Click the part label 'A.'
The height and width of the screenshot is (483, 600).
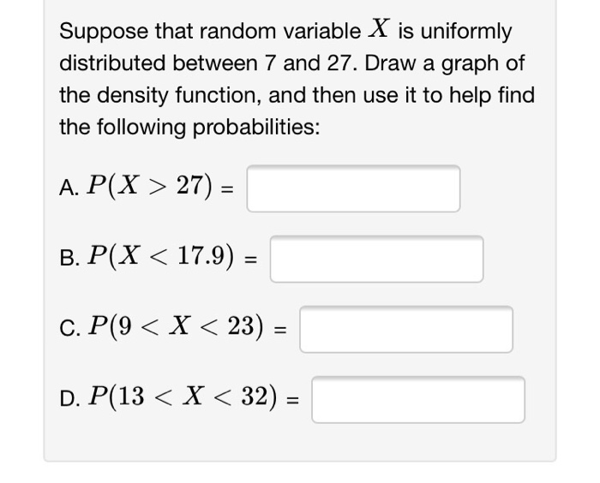point(69,188)
